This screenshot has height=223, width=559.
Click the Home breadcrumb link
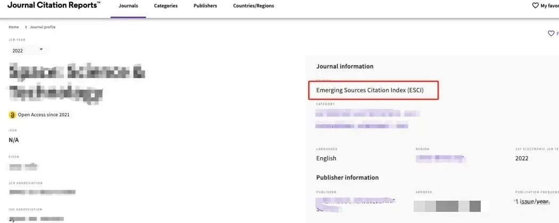pos(13,27)
